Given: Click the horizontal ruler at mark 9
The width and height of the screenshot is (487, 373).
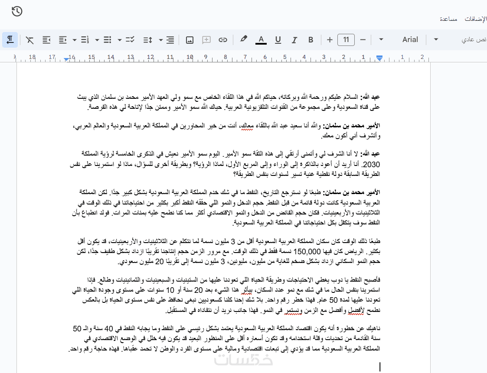Looking at the screenshot, I should coord(206,57).
